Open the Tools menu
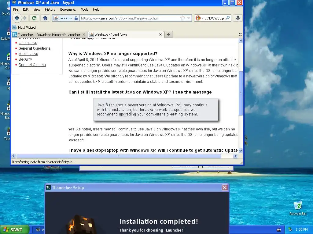 (x=84, y=9)
